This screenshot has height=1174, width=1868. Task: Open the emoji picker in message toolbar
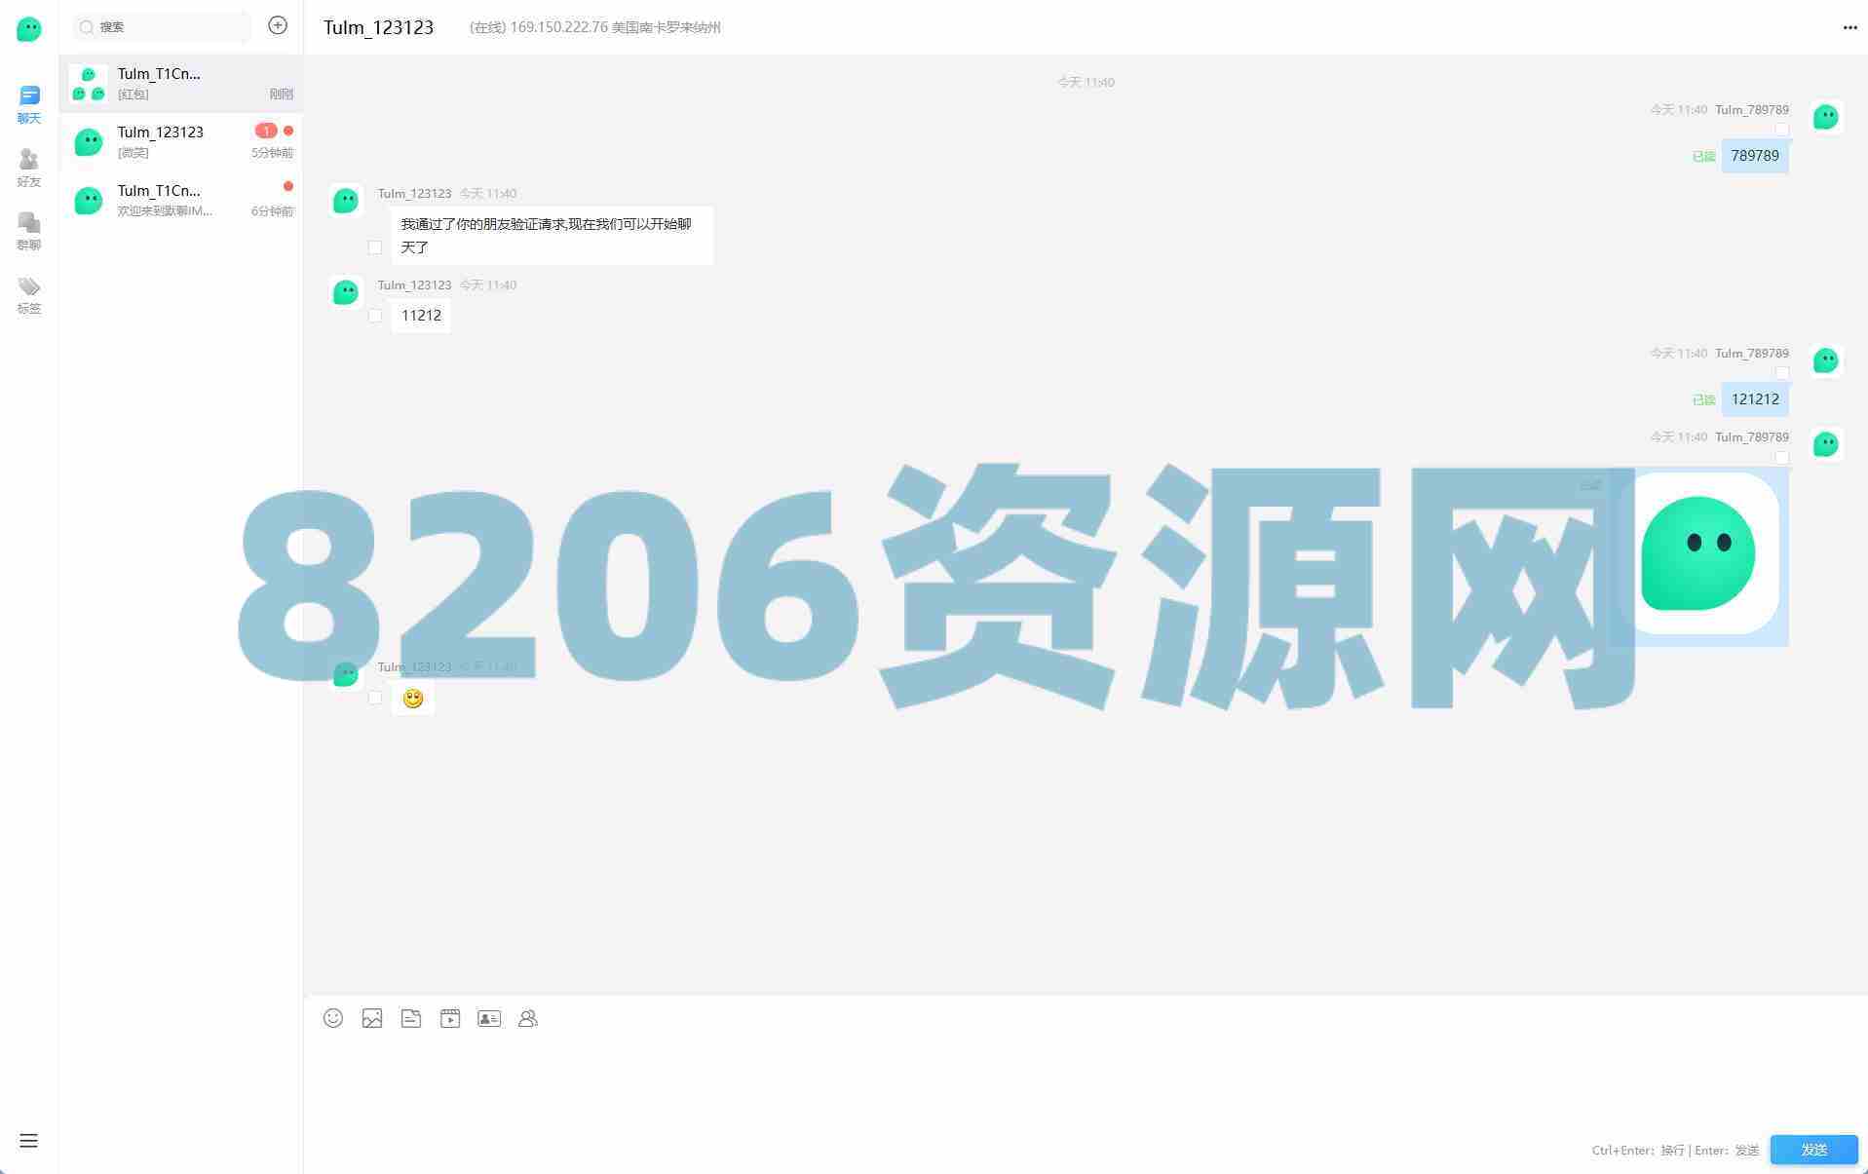point(333,1018)
